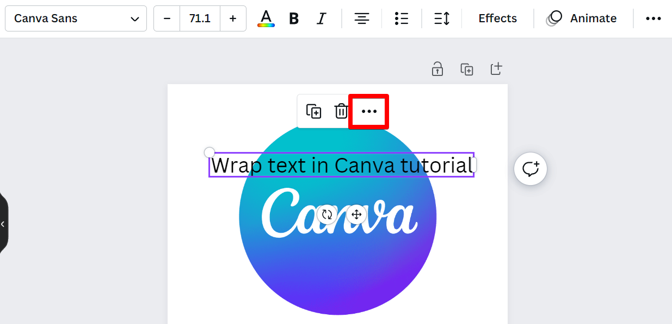This screenshot has height=324, width=672.
Task: Increase font size with plus button
Action: point(233,18)
